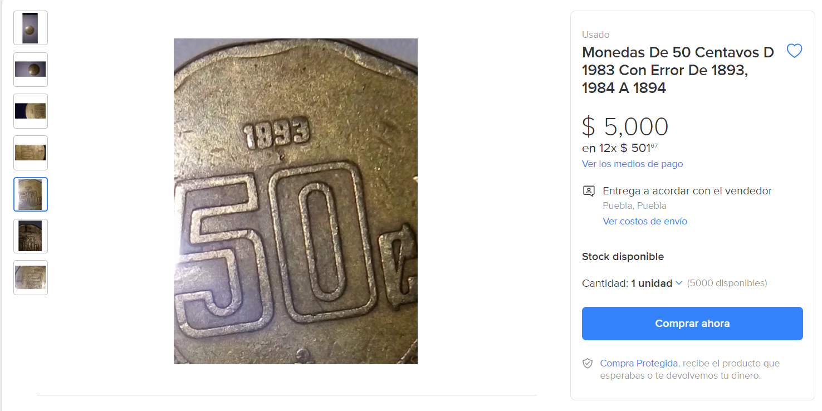Show the seventh and last gallery thumbnail
The width and height of the screenshot is (822, 411).
pos(31,277)
